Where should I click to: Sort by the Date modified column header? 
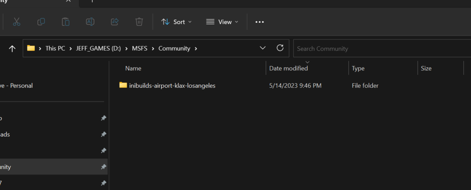[x=288, y=68]
